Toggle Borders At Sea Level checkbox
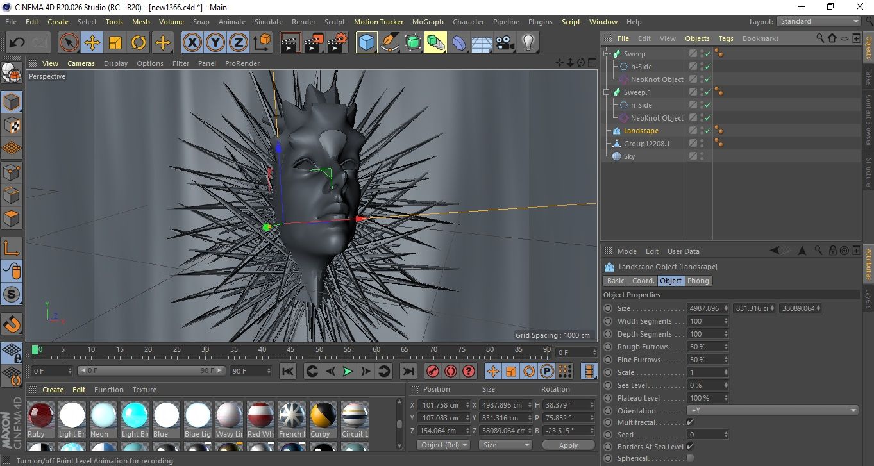 pos(690,447)
